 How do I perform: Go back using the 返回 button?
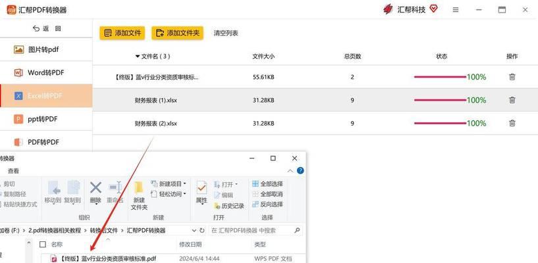pyautogui.click(x=47, y=29)
